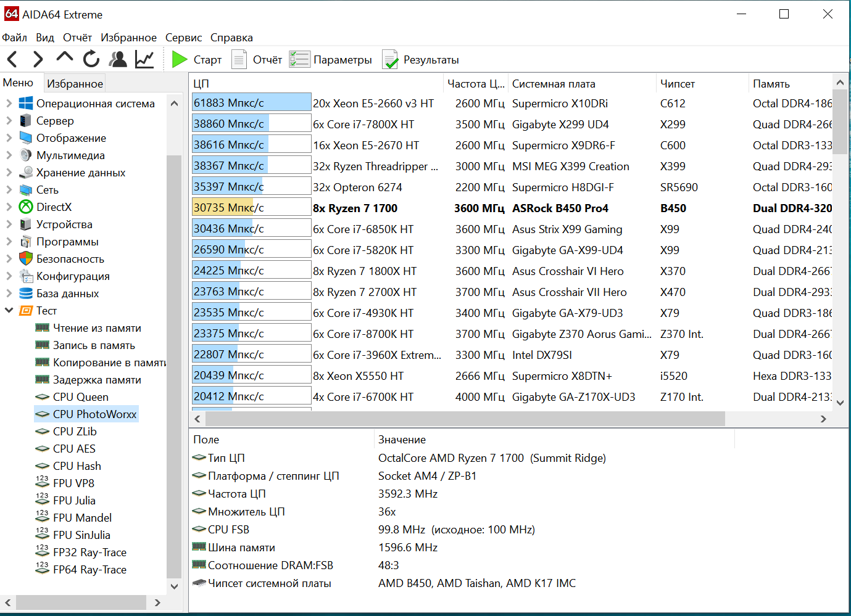
Task: Click the Мультимедиа speaker icon
Action: (x=26, y=155)
